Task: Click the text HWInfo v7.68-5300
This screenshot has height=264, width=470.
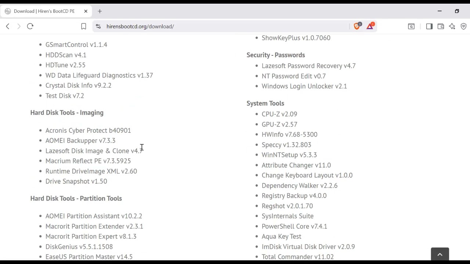Action: pyautogui.click(x=289, y=135)
